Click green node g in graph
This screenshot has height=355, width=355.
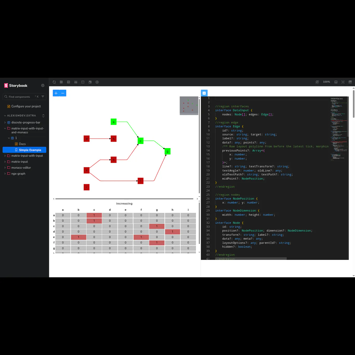coord(168,152)
